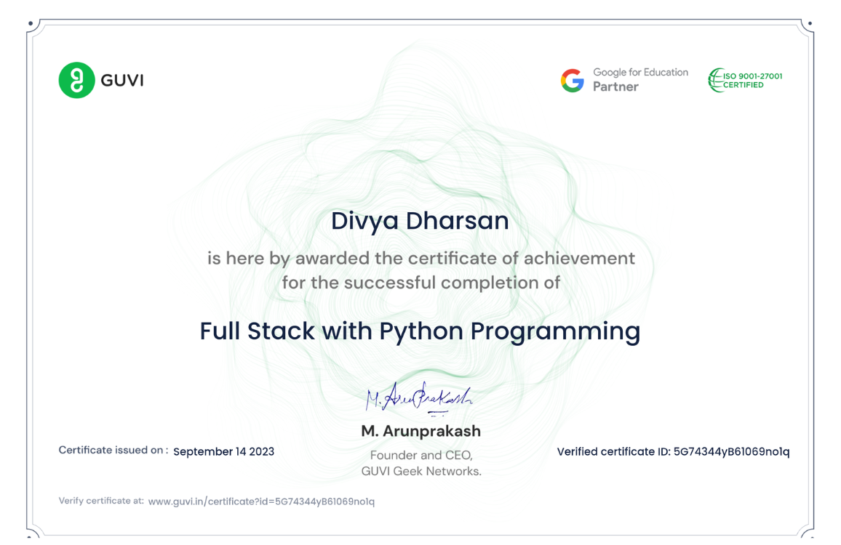Click the GUVI wordmark text
Image resolution: width=841 pixels, height=545 pixels.
pos(122,81)
